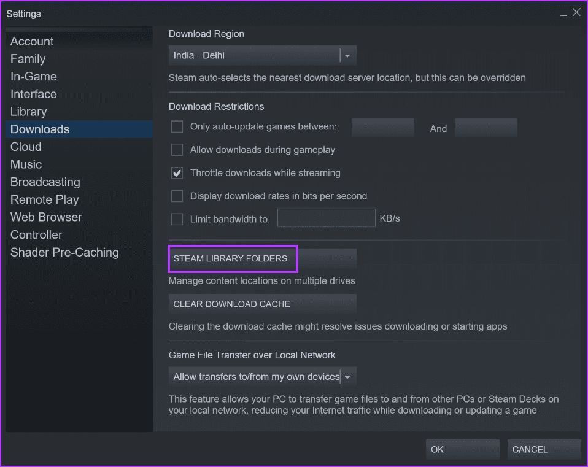Uncheck Throttle downloads while streaming
This screenshot has height=467, width=588.
click(177, 173)
